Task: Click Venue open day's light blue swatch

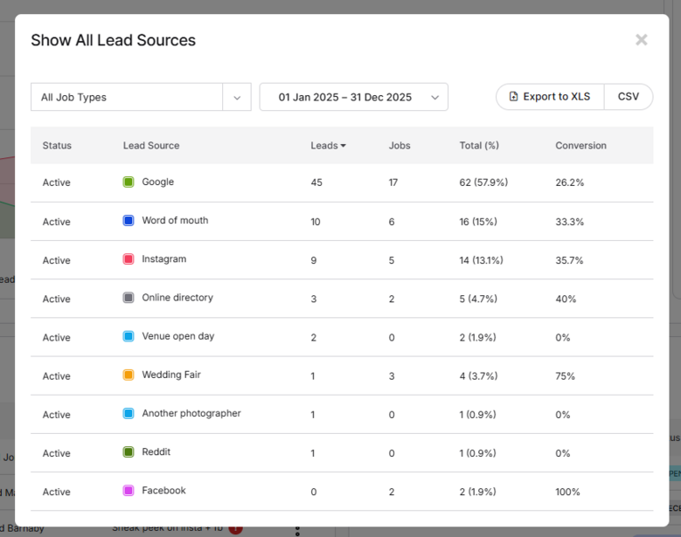Action: (129, 336)
